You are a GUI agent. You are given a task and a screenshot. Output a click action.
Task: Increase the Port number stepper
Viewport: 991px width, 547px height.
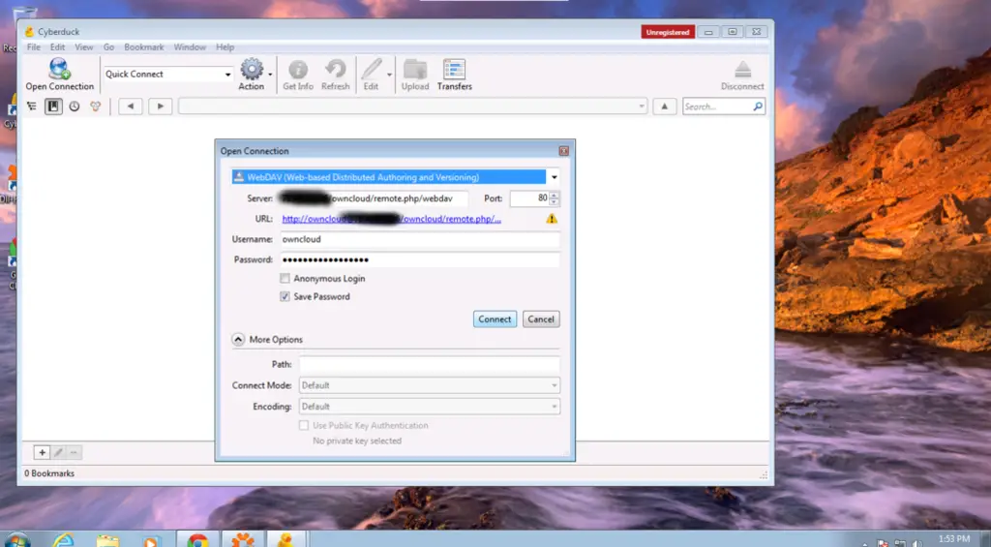tap(554, 195)
